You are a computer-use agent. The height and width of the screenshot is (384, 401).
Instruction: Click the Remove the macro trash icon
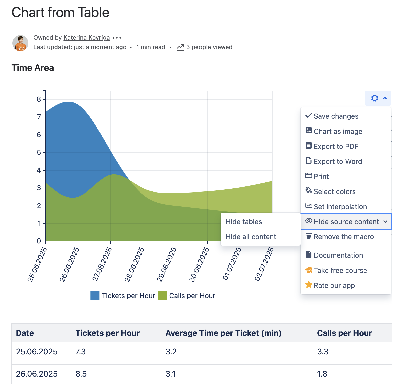(x=309, y=236)
